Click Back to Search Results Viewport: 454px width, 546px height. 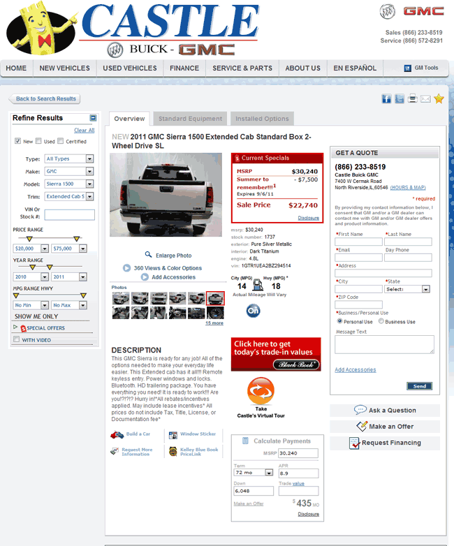coord(45,99)
